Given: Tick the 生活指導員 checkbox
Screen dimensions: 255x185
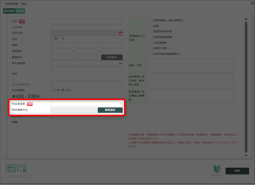Looking at the screenshot, I should click(151, 43).
